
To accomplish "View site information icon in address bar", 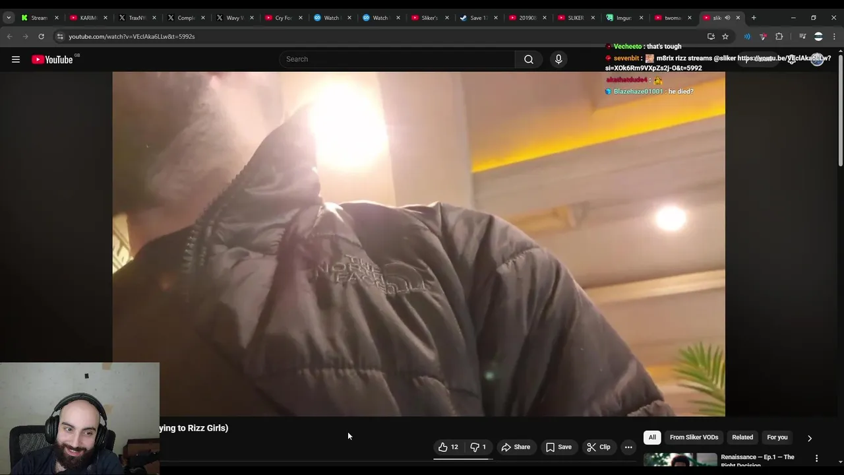I will (x=59, y=36).
